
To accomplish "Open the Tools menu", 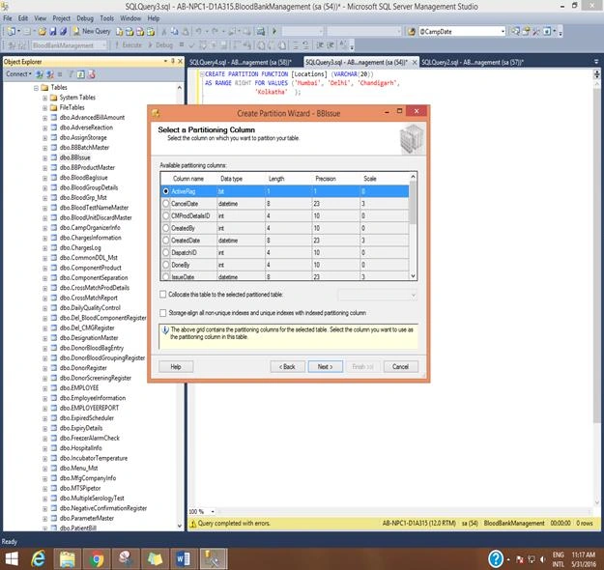I will click(106, 18).
